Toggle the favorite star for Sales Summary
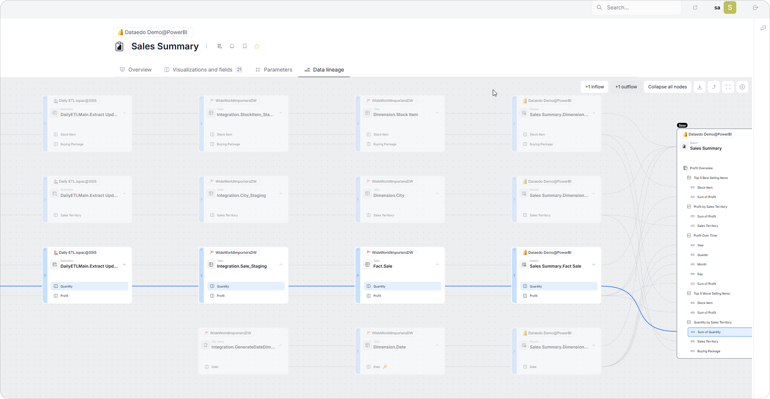The height and width of the screenshot is (399, 770). 257,46
